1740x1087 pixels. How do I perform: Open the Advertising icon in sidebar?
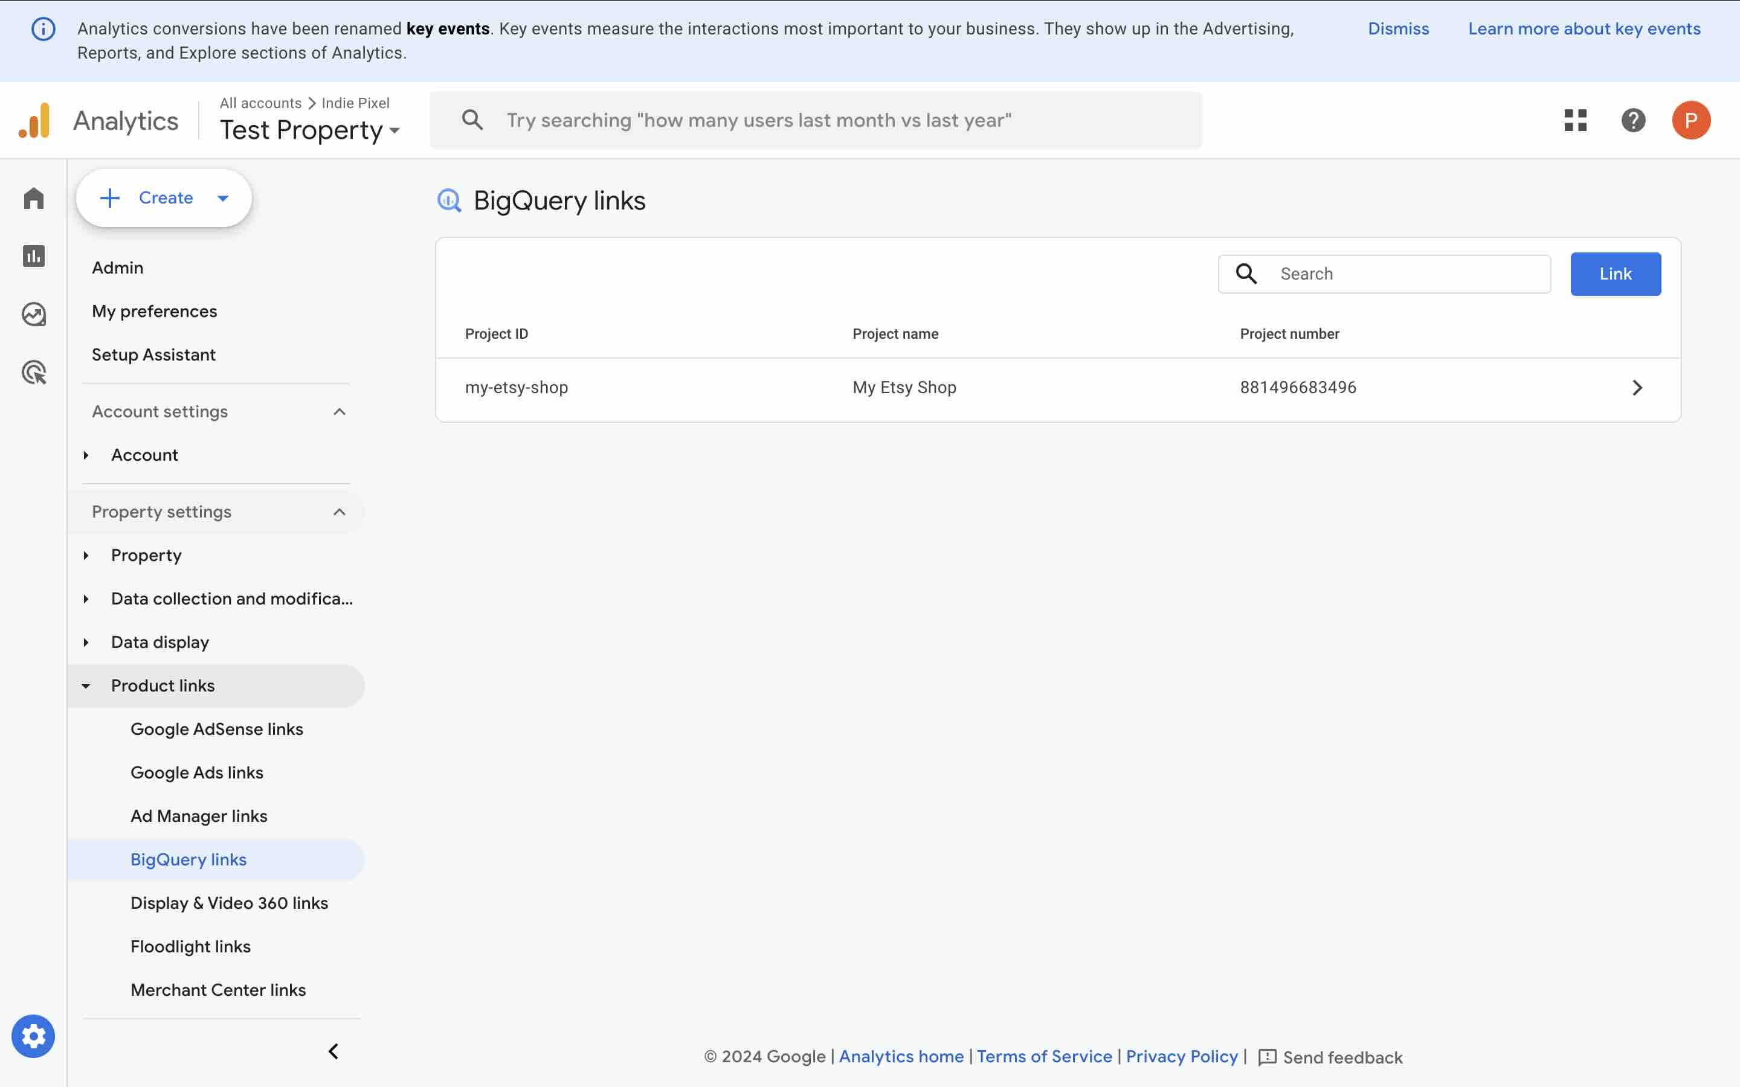point(34,373)
